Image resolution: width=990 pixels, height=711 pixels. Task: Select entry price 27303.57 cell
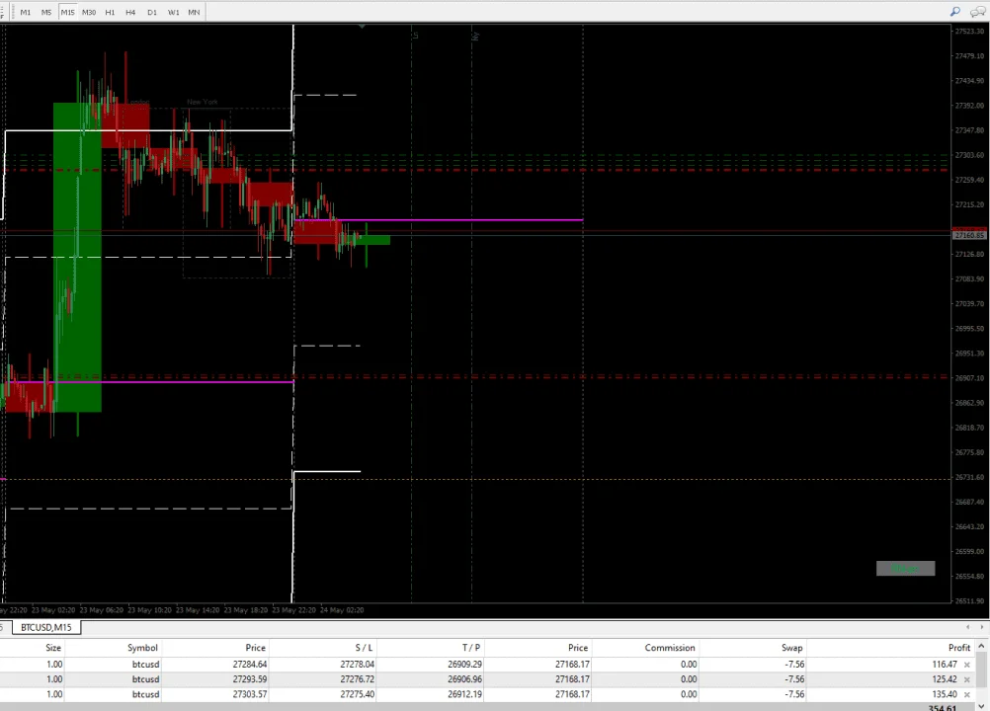pos(249,694)
